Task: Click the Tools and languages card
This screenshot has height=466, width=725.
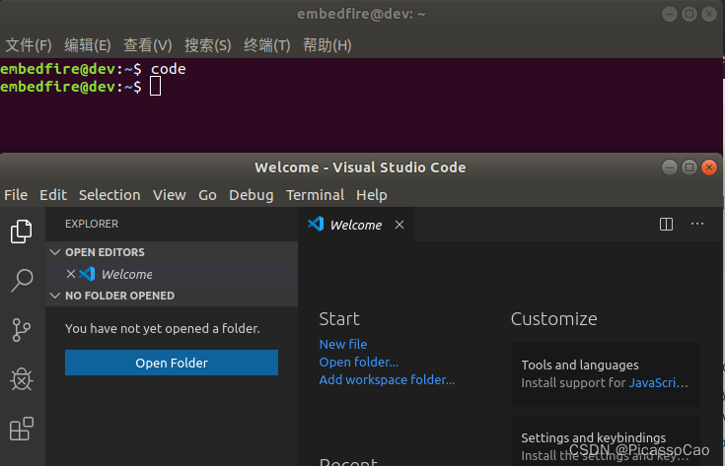Action: pos(606,374)
